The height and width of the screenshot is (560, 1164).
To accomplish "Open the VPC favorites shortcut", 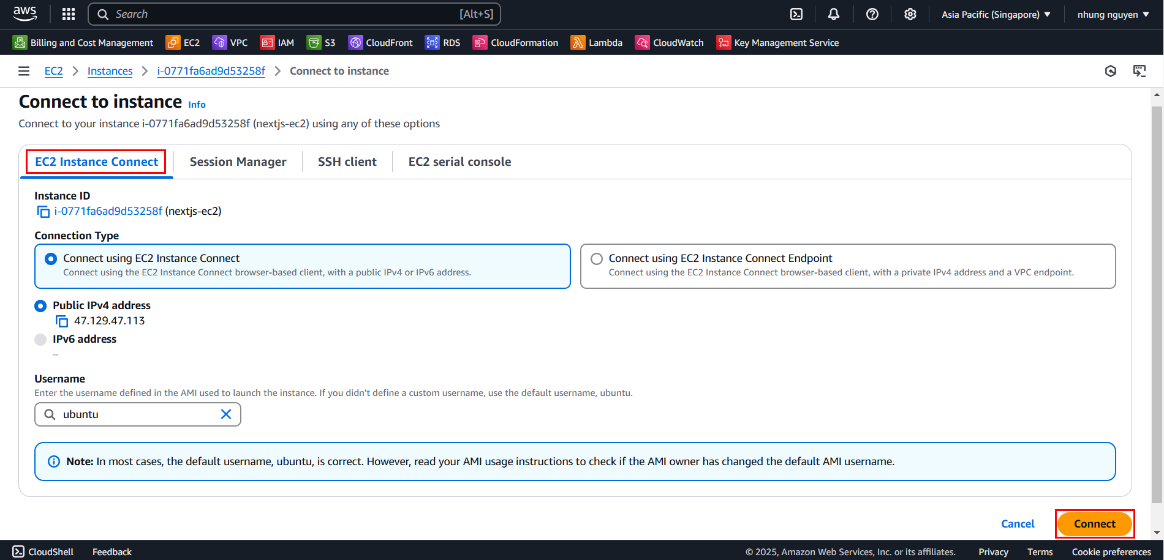I will tap(230, 42).
